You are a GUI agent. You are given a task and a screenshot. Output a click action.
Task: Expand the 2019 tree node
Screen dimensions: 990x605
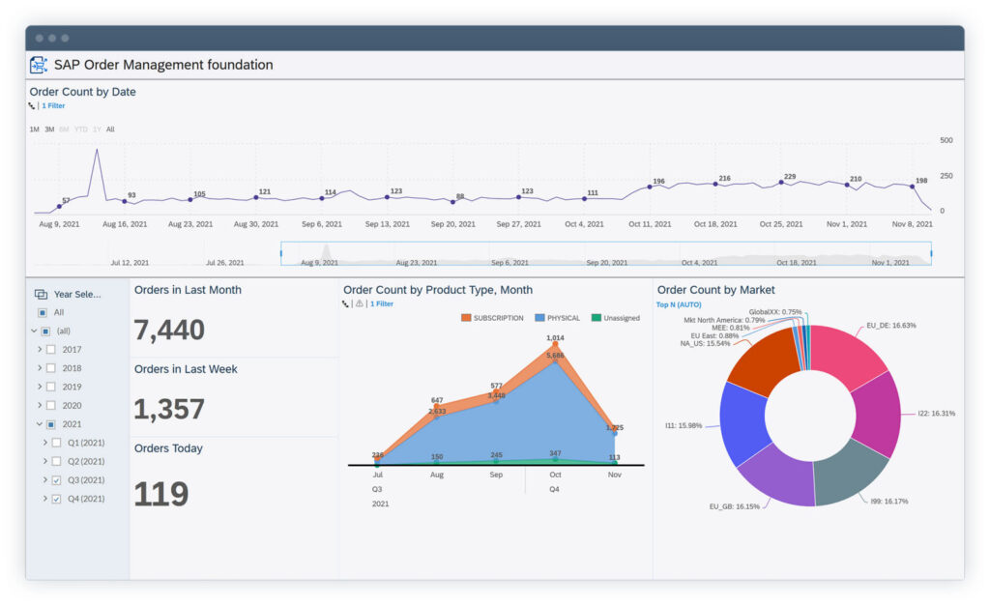(40, 387)
